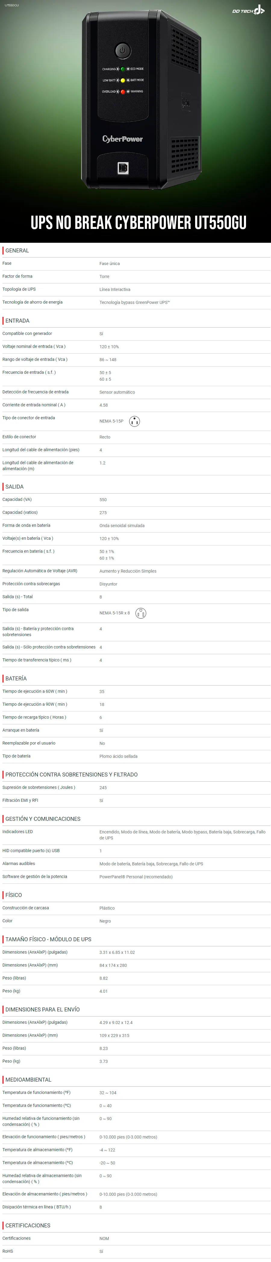271x1262 pixels.
Task: Click the Capacidad (VA) 550 value
Action: [103, 500]
